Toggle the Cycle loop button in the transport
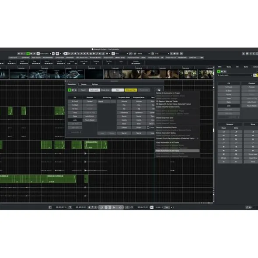This screenshot has height=258, width=258. click(102, 207)
